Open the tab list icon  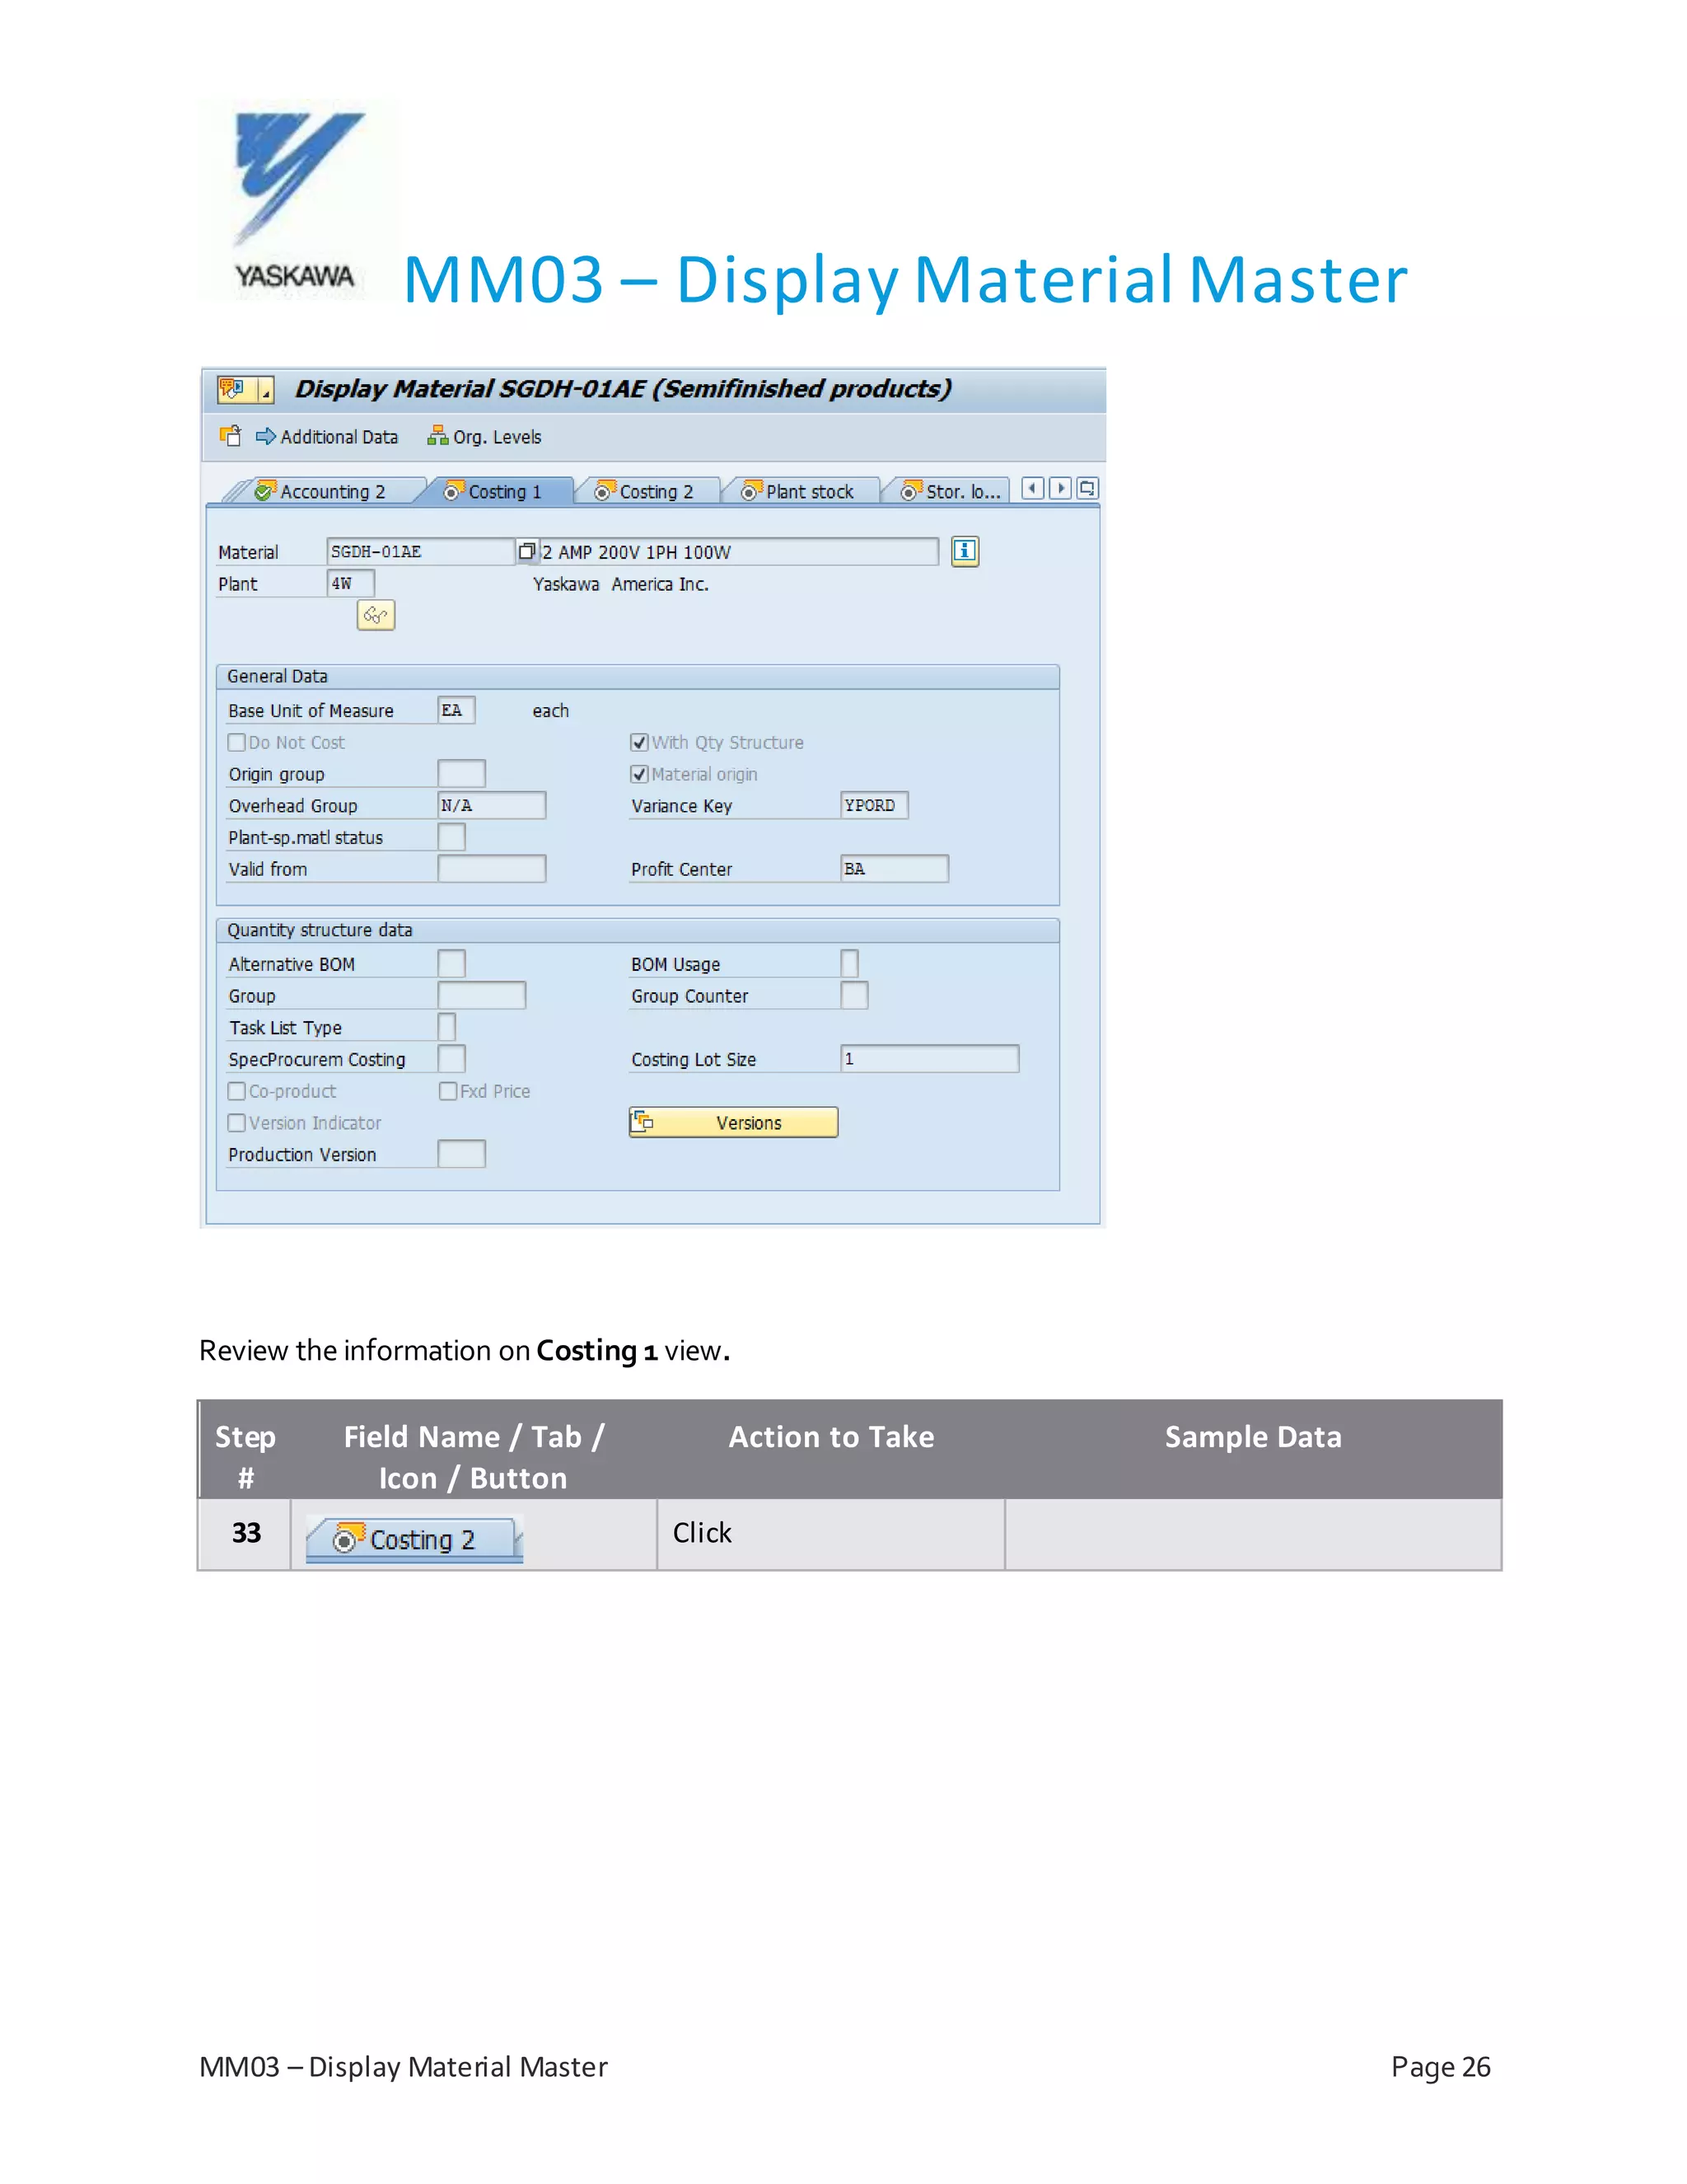[1087, 488]
